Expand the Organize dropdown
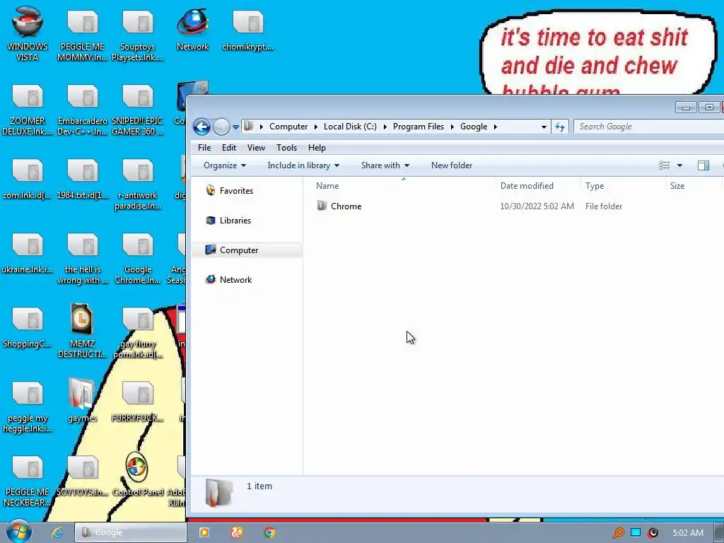Viewport: 724px width, 543px height. [x=225, y=165]
